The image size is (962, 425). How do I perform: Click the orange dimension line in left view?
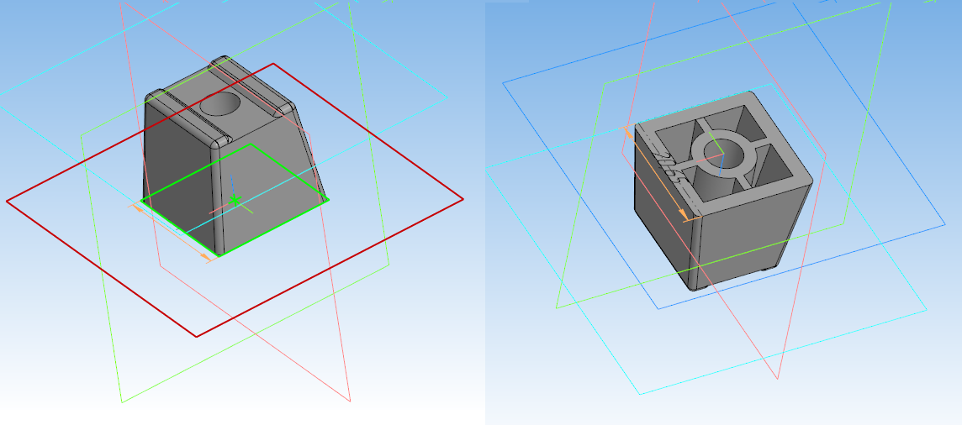tap(173, 234)
